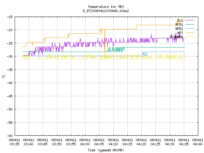Image resolution: width=204 pixels, height=153 pixels.
Task: Click the -35 y-axis tick label
Action: pos(10,70)
